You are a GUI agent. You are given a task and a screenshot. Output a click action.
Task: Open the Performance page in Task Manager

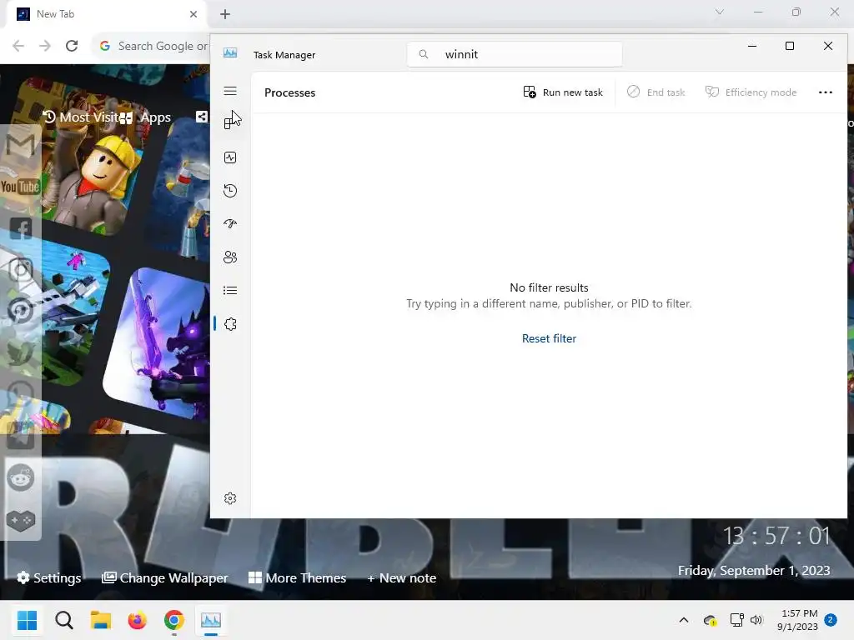(x=230, y=157)
